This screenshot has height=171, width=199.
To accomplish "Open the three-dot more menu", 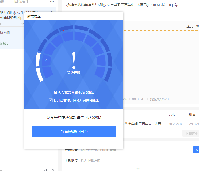I will [52, 1].
